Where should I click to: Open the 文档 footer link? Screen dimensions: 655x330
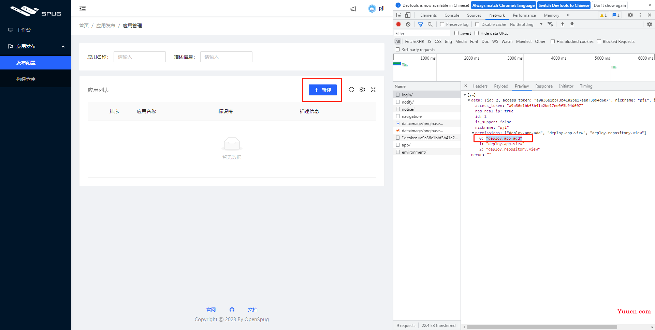click(253, 310)
